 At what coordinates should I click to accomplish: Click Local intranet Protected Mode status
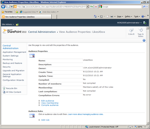pyautogui.click(x=102, y=127)
